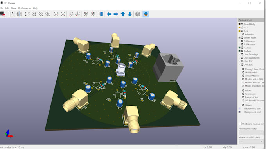Toggle User.Eco1 visibility eye

point(242,61)
